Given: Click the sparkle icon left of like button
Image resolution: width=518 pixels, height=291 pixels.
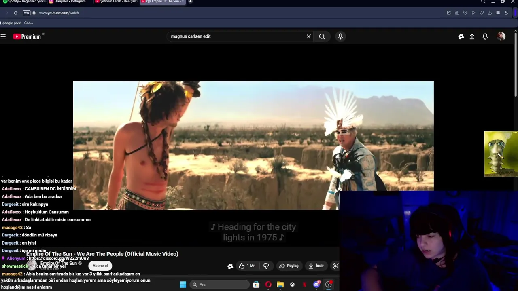Looking at the screenshot, I should (230, 266).
